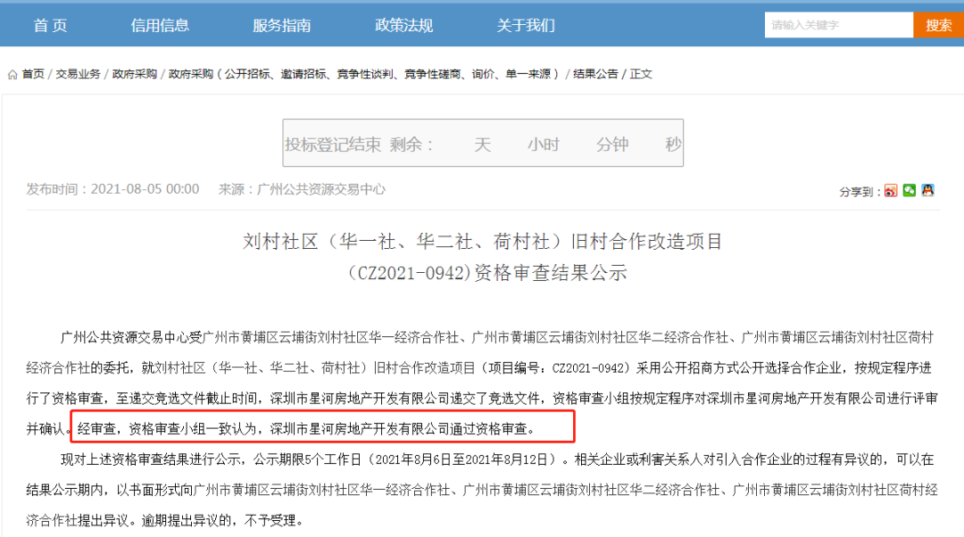Screen dimensions: 964x537
Task: Click the home icon in the breadcrumb
Action: coord(12,74)
